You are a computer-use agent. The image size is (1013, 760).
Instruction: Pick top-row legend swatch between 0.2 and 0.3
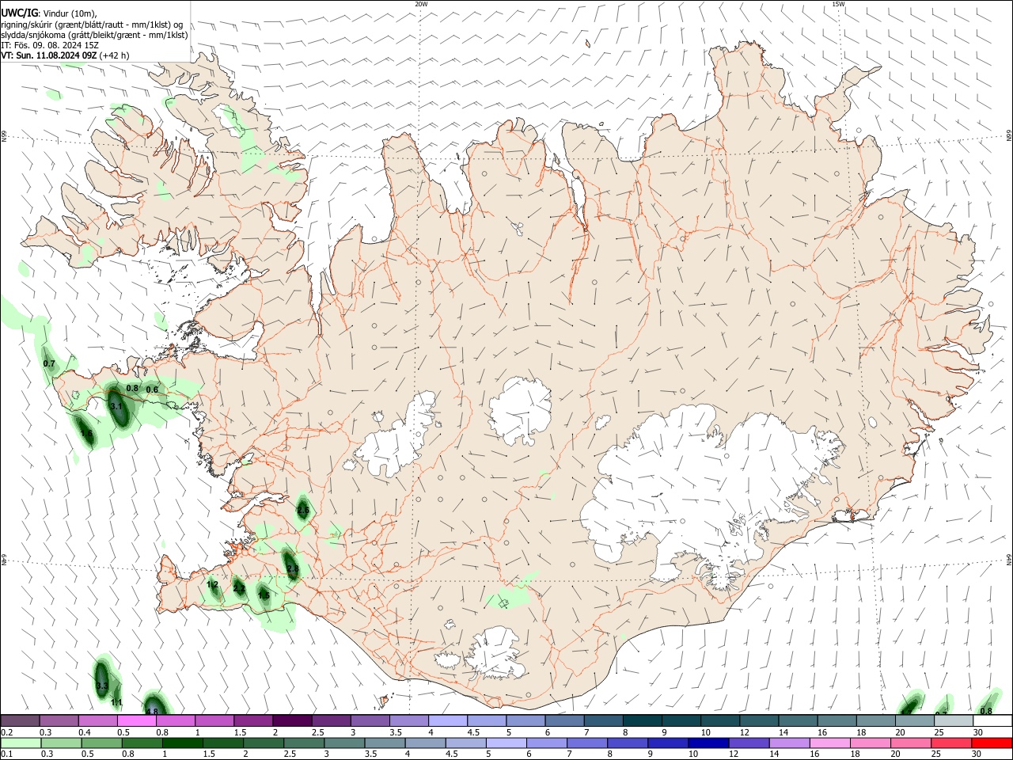tap(20, 721)
